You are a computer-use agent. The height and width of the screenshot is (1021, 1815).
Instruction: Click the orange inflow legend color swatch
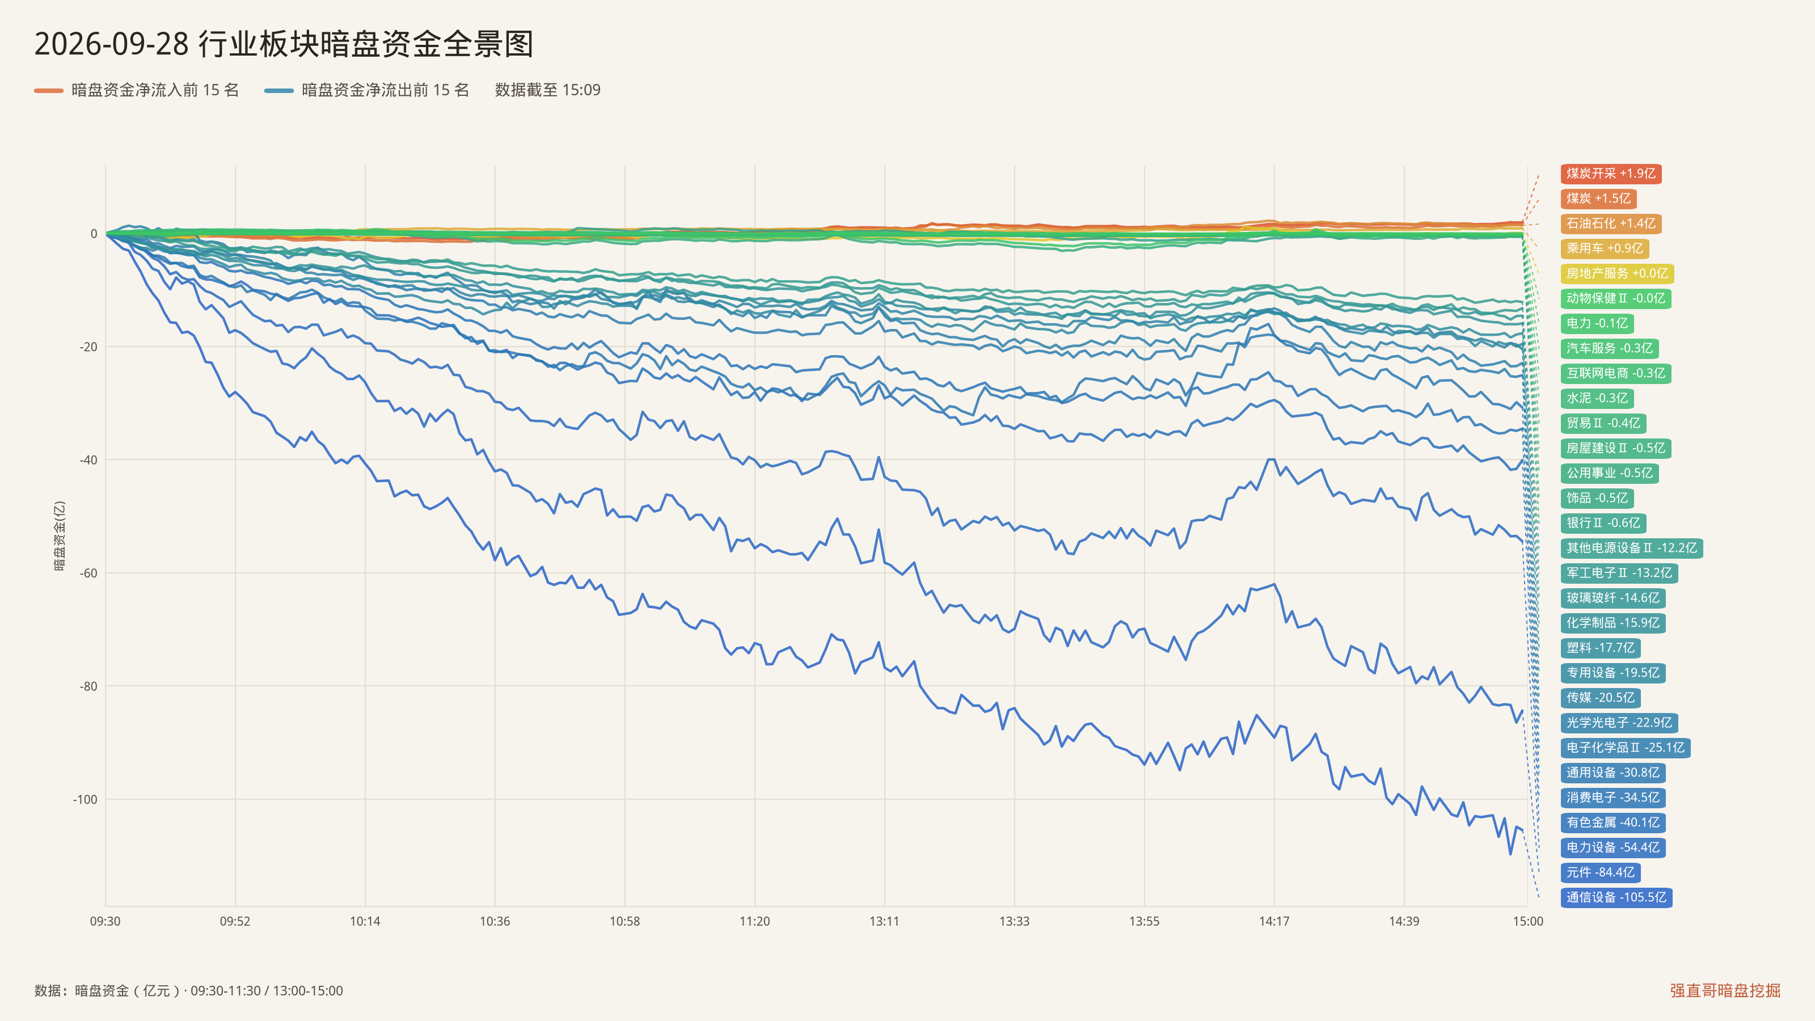click(49, 90)
